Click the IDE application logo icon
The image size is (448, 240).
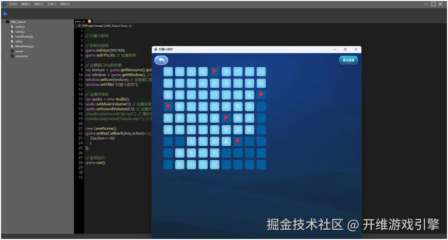click(x=4, y=4)
